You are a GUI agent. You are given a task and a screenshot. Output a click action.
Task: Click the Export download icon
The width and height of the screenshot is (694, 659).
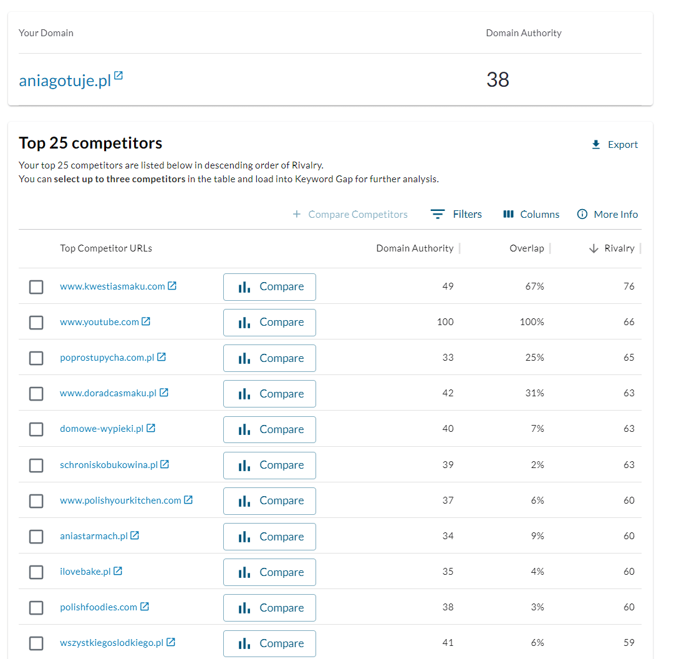[595, 145]
